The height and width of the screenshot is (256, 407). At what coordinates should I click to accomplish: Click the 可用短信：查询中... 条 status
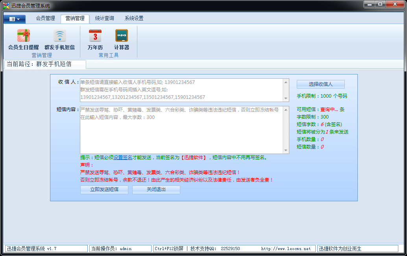pos(320,109)
